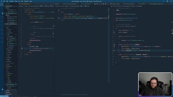Open more actions ellipsis of middle editor group
This screenshot has width=173, height=97.
coord(108,4)
